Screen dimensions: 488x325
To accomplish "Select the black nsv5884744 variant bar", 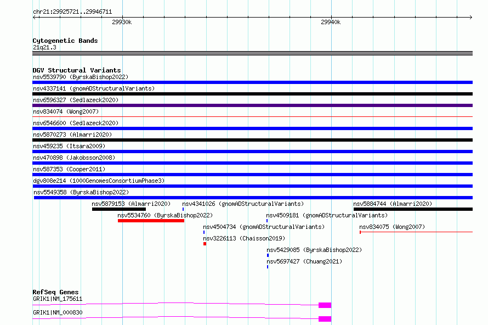I will tap(413, 209).
